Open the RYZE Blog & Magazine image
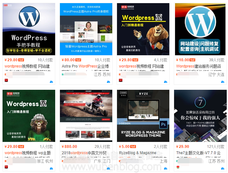The image size is (228, 173). pyautogui.click(x=143, y=116)
